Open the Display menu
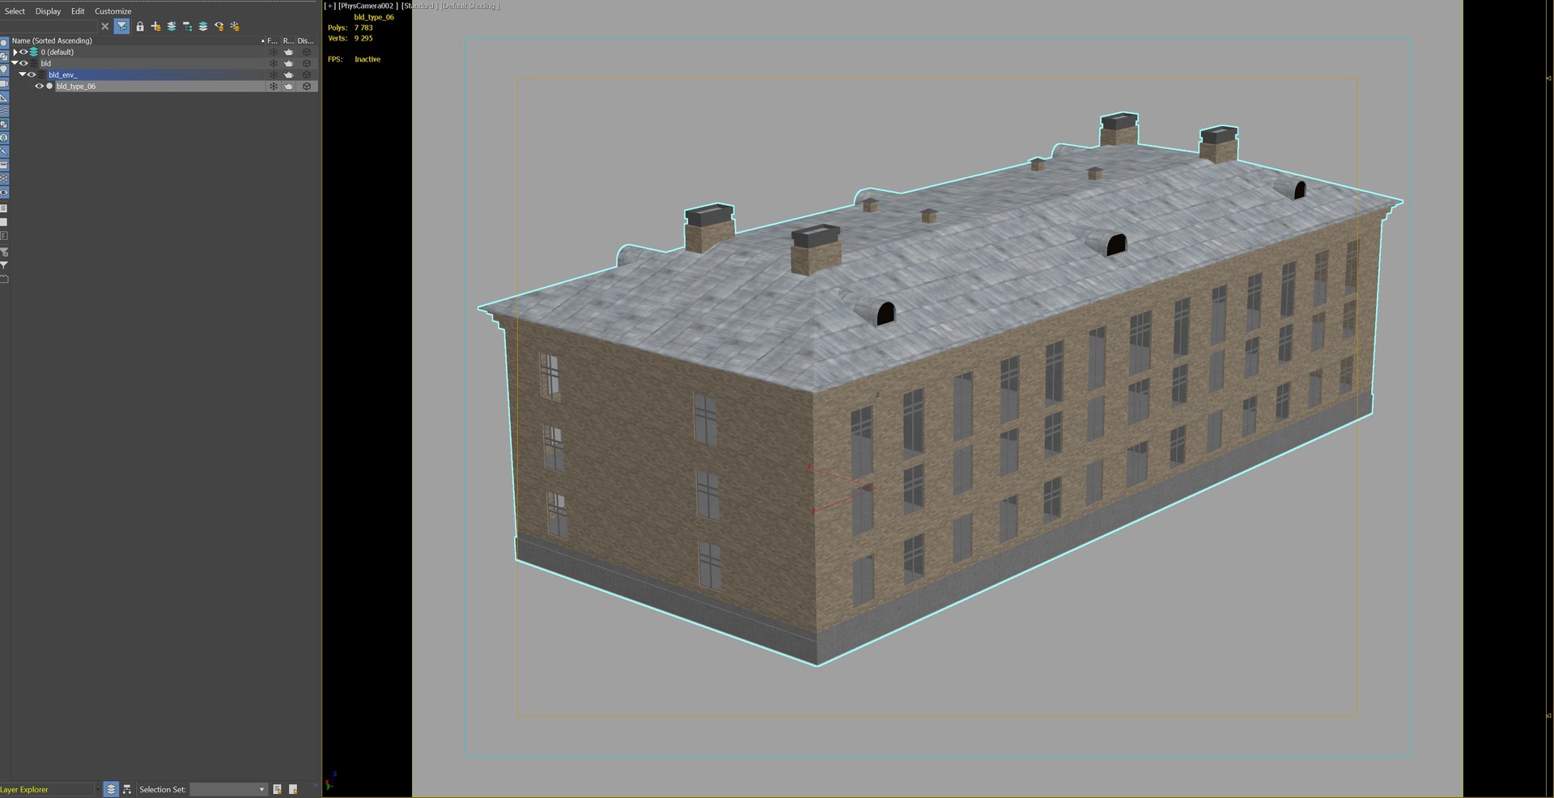Screen dimensions: 1554x798 pos(48,11)
